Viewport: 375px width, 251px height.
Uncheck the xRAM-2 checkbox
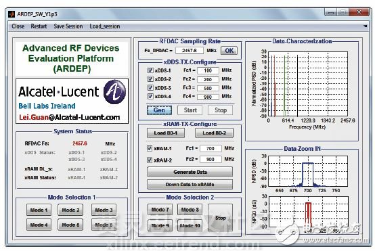[150, 160]
